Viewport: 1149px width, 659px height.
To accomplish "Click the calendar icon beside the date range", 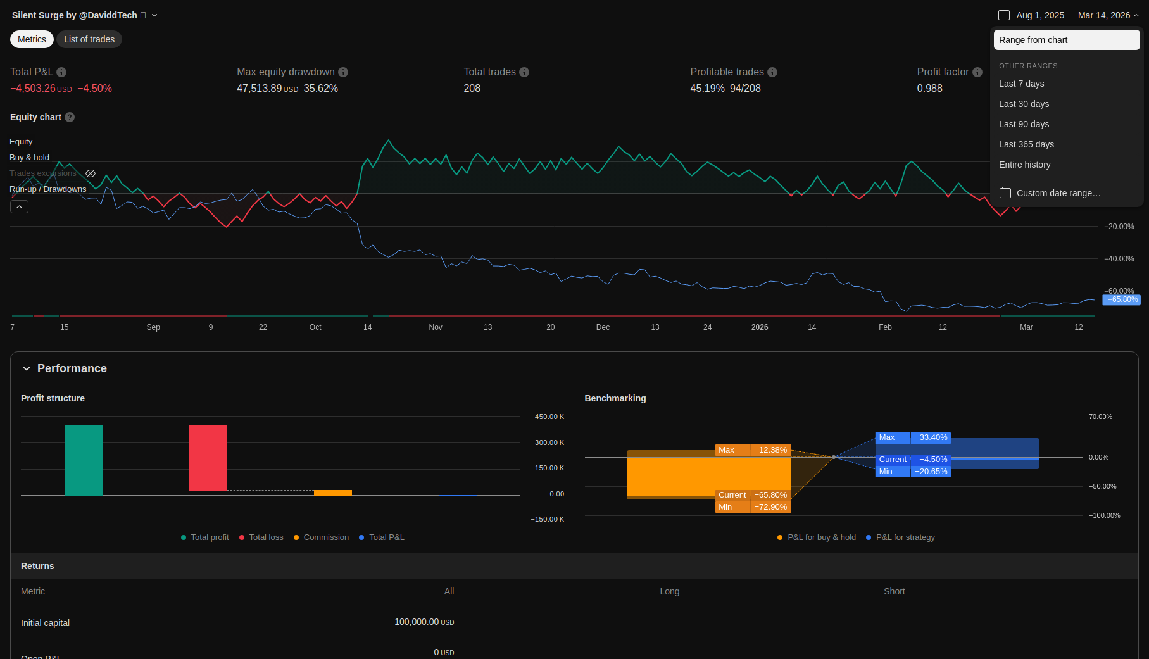I will coord(1004,15).
